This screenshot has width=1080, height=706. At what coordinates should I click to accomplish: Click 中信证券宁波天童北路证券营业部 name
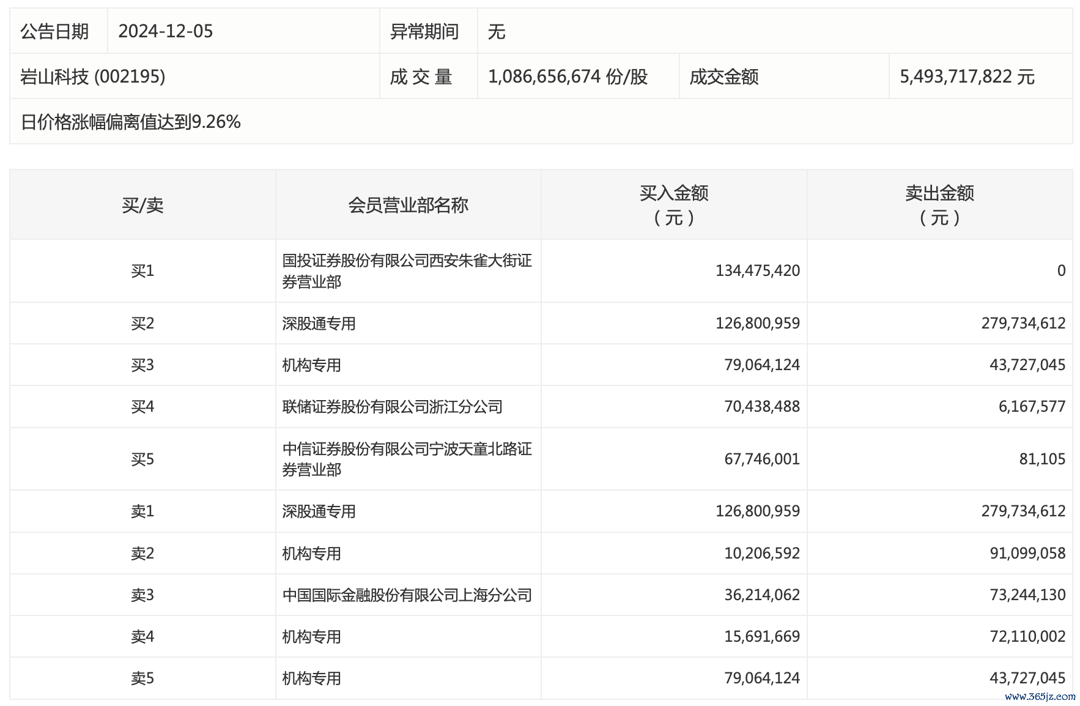[x=407, y=459]
